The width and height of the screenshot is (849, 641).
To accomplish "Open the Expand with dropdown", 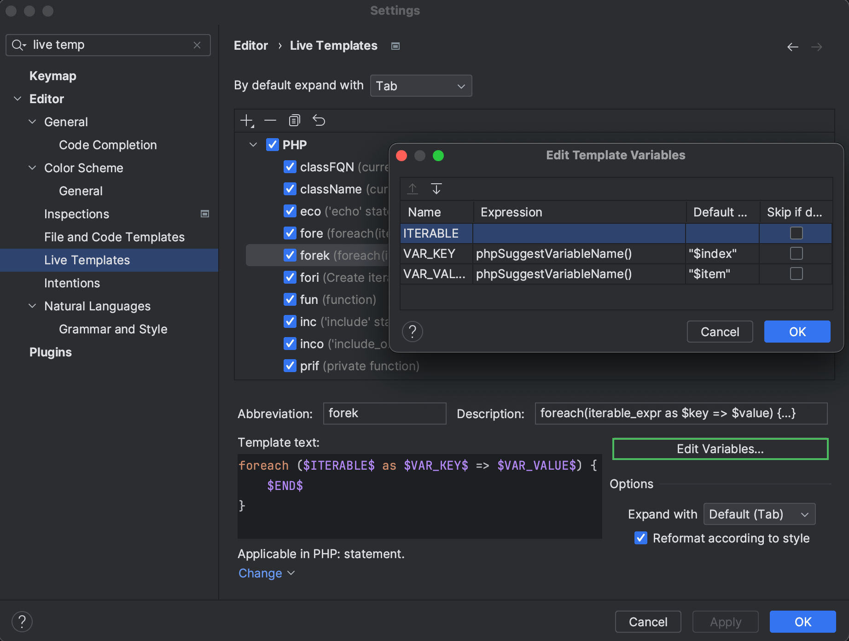I will (759, 514).
